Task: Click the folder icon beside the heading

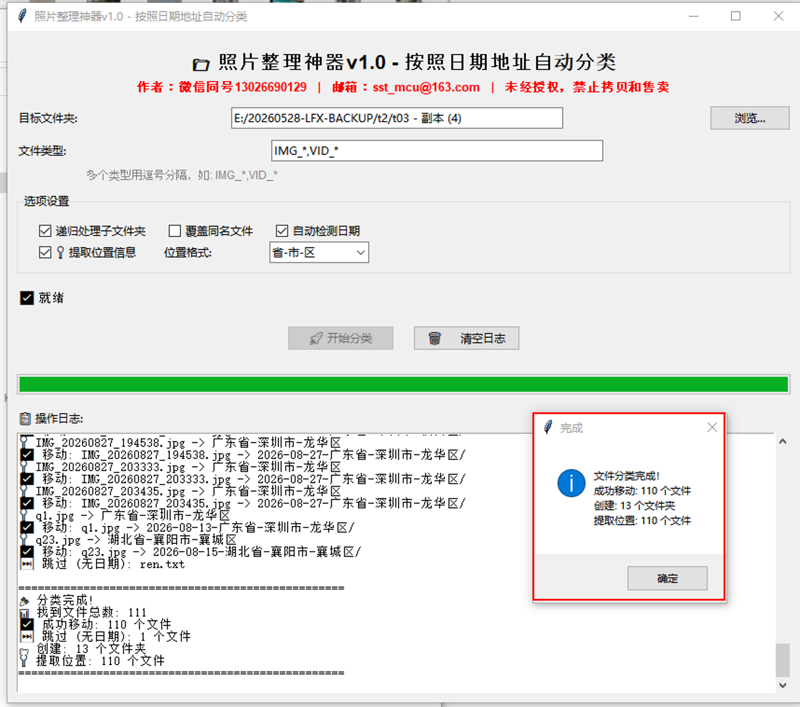Action: (201, 64)
